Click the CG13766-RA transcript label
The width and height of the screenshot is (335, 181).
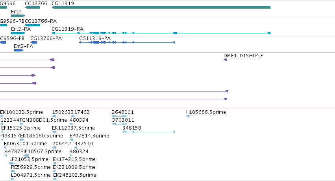pos(41,21)
